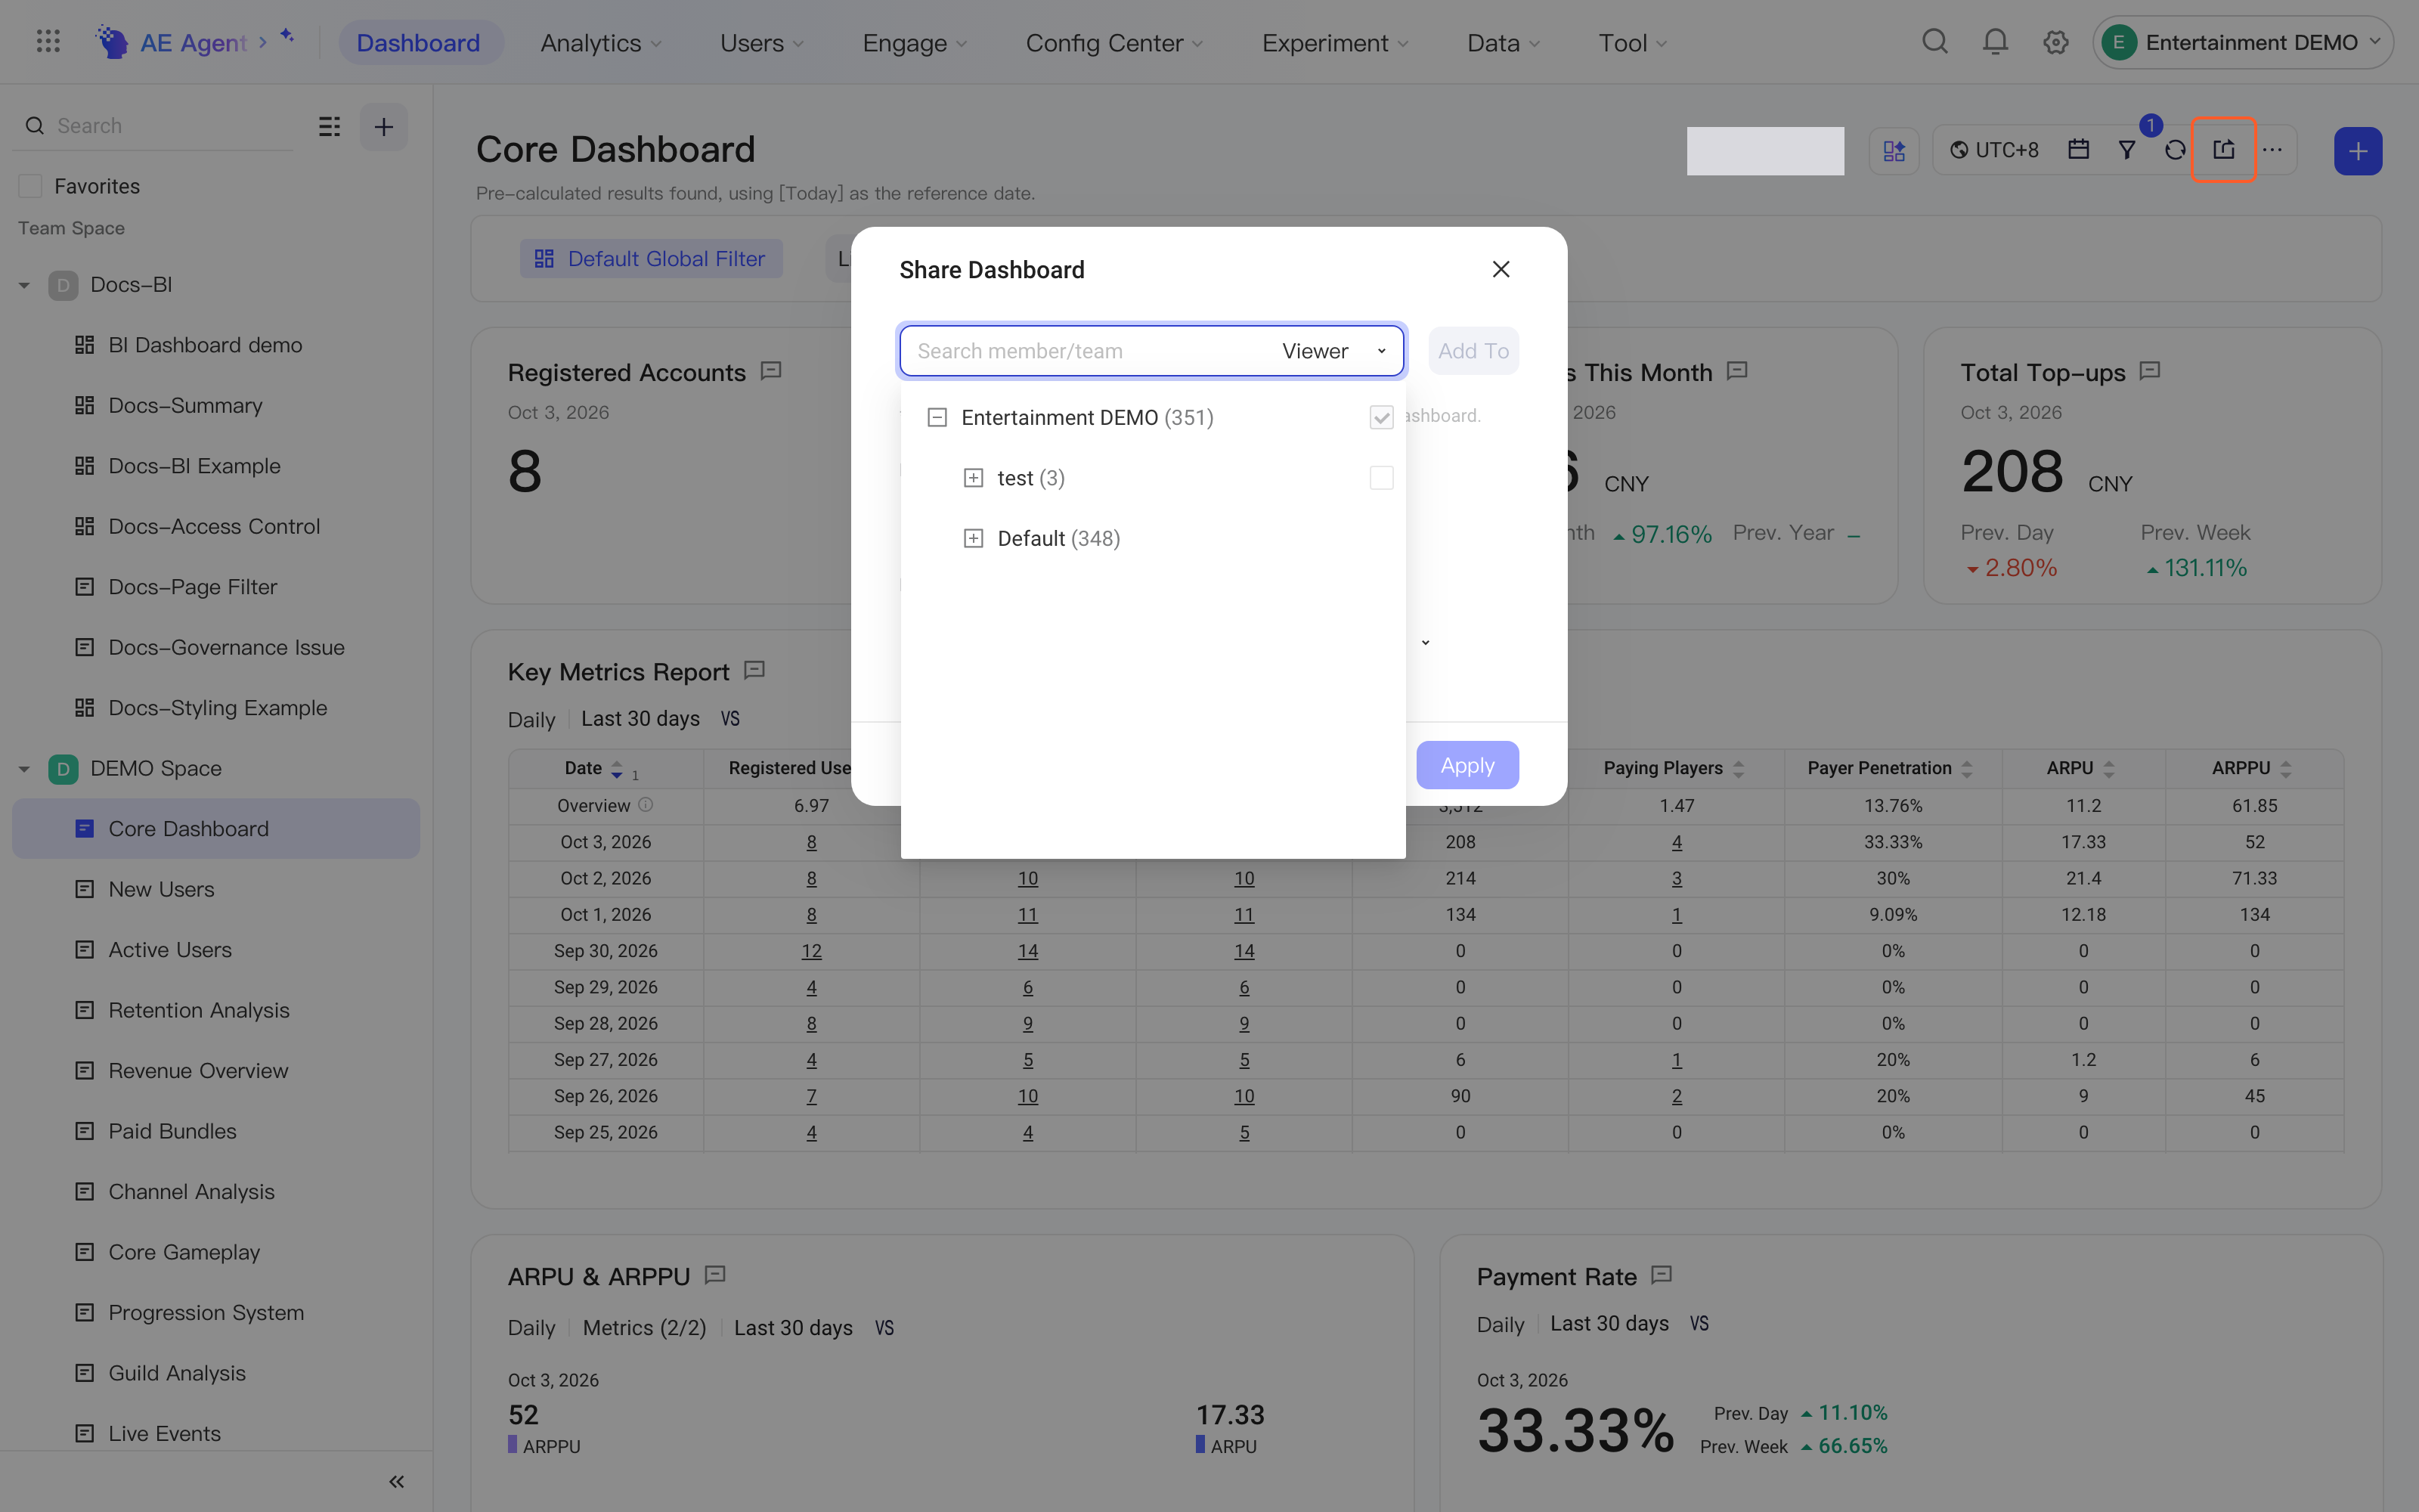Click the dashboard layout AI icon
The image size is (2419, 1512).
pos(1894,151)
